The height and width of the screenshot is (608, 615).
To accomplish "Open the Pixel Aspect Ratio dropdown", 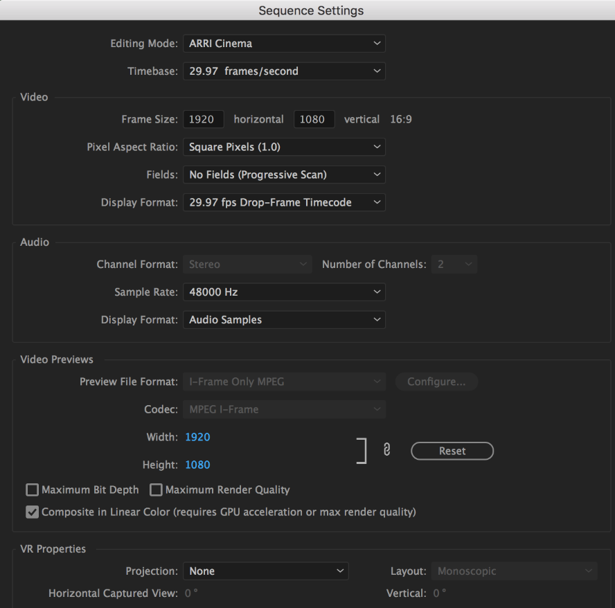I will point(284,147).
